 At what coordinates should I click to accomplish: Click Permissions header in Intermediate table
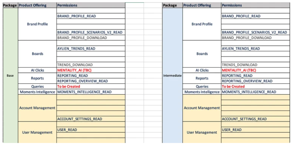[x=256, y=5]
